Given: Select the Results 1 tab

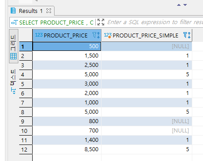Looking at the screenshot, I should pyautogui.click(x=31, y=11).
